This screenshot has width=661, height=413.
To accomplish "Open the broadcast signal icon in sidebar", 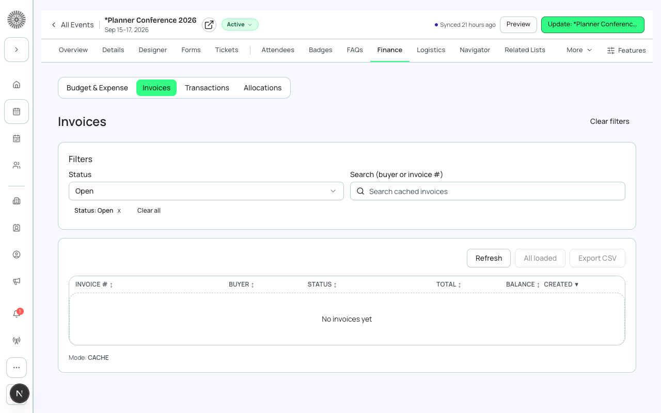I will pyautogui.click(x=17, y=341).
